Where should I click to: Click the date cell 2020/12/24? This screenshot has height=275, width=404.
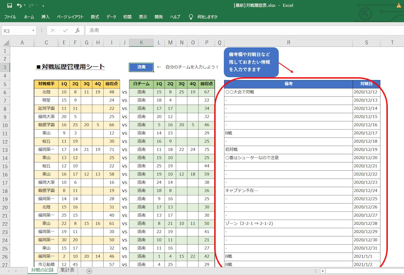pos(367,190)
